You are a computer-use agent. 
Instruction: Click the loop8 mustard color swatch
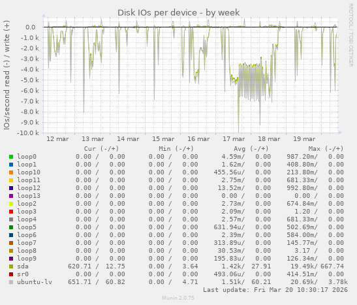(11, 251)
